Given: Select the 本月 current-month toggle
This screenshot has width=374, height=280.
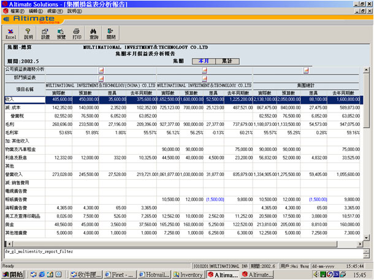Looking at the screenshot, I should click(x=204, y=61).
